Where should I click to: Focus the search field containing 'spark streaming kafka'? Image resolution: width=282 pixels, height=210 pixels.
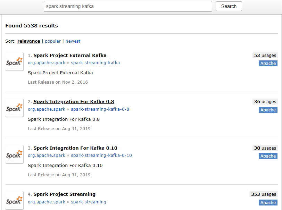point(128,6)
